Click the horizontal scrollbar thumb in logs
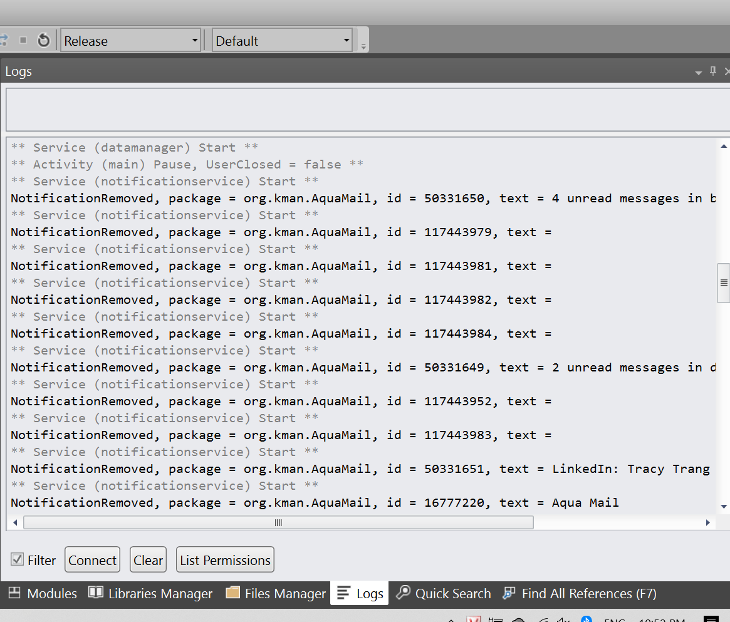Viewport: 730px width, 622px height. 278,522
